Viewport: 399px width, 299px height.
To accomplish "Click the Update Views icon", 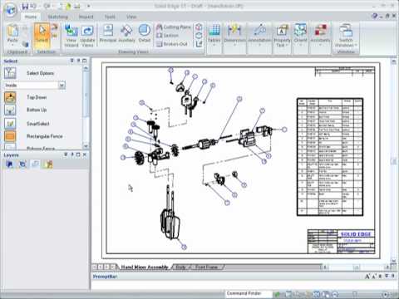I will (87, 36).
